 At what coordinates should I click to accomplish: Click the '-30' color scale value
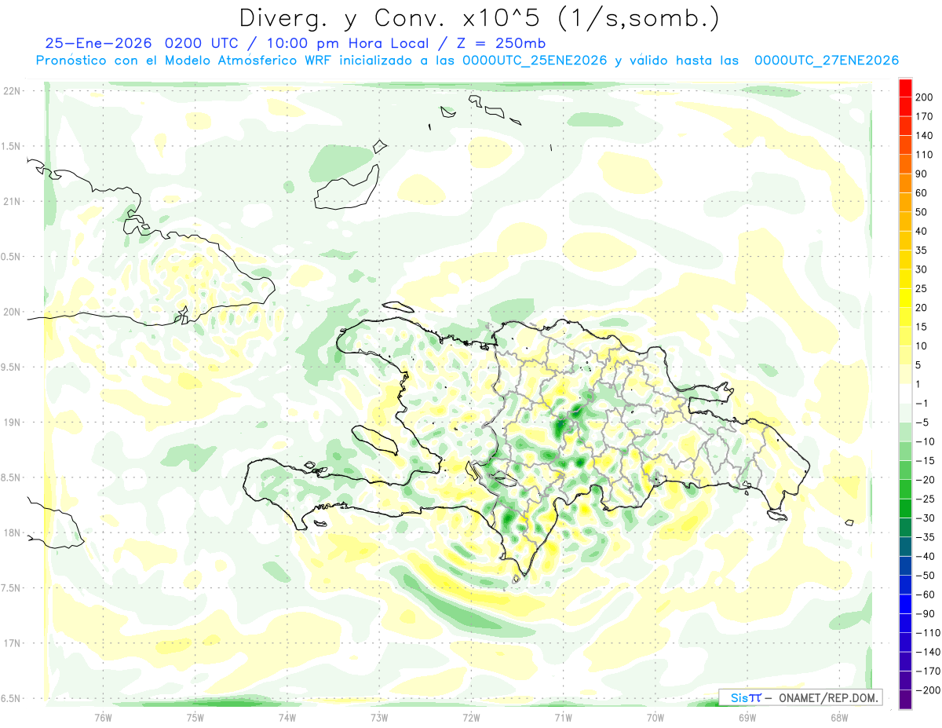pos(924,518)
